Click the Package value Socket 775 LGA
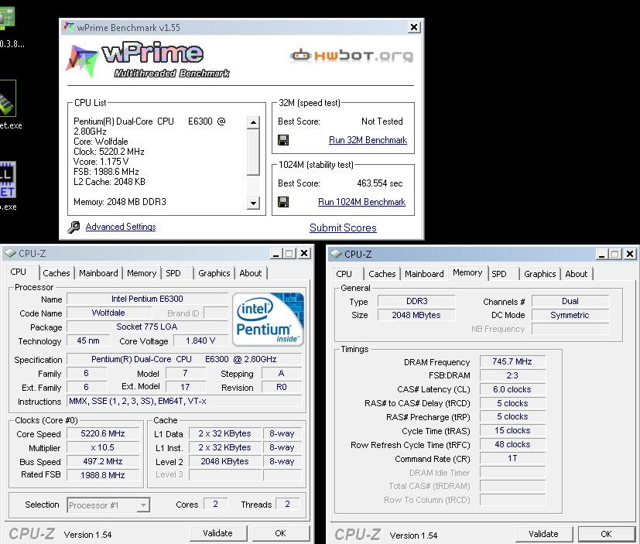 coord(147,327)
